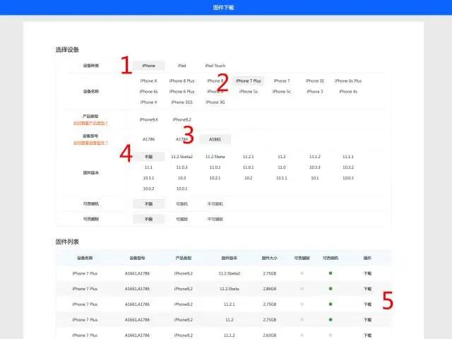Choose 11.1.2 in firmware version filter

click(315, 157)
